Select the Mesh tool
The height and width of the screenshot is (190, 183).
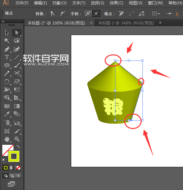tap(7, 106)
